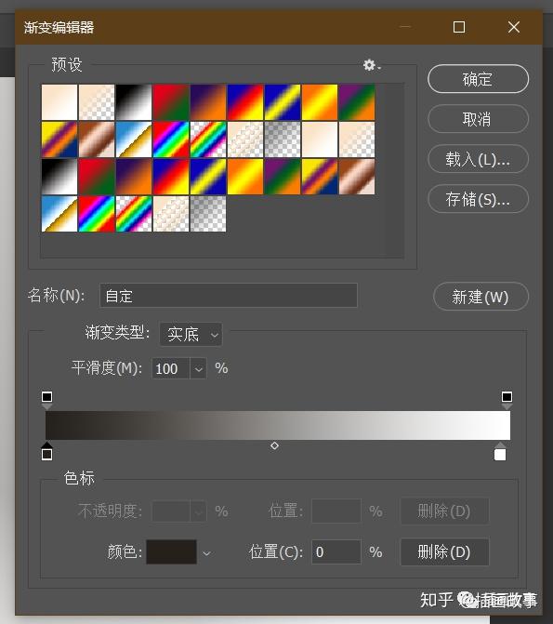The width and height of the screenshot is (553, 624).
Task: Choose transparent stripes preset in second row
Action: click(x=245, y=139)
